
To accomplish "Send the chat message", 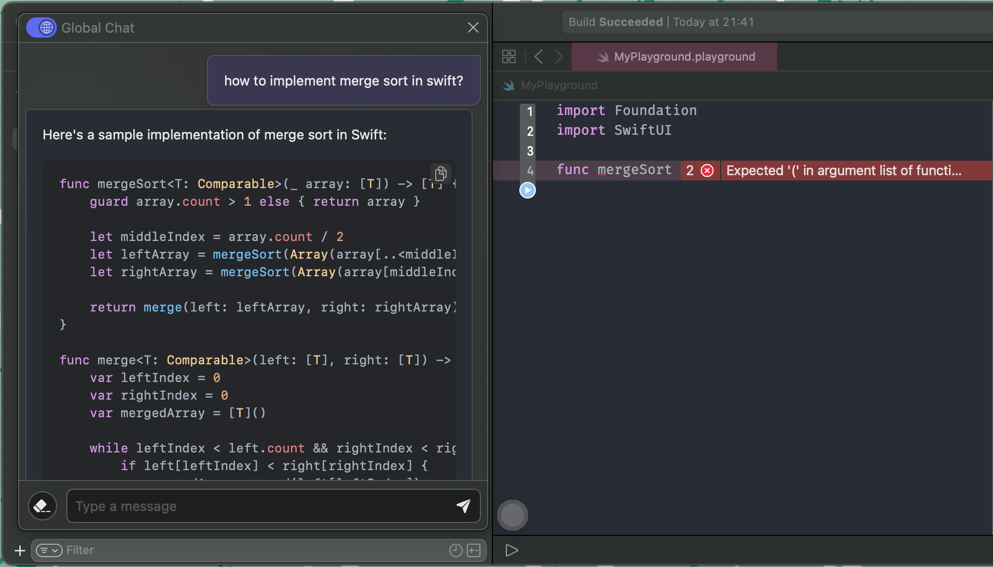I will (x=463, y=506).
